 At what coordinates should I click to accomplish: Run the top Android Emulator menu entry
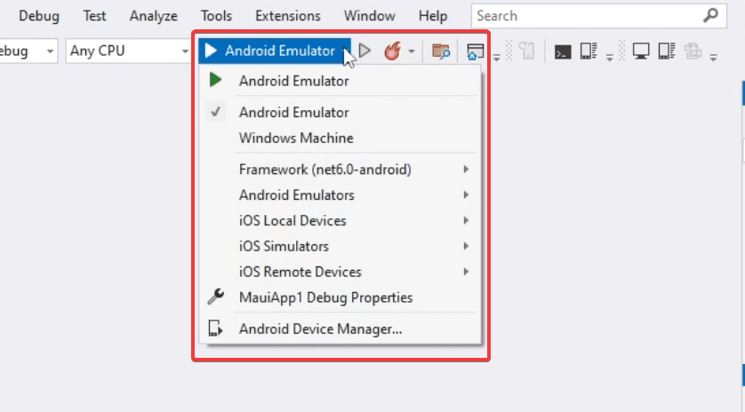coord(340,81)
